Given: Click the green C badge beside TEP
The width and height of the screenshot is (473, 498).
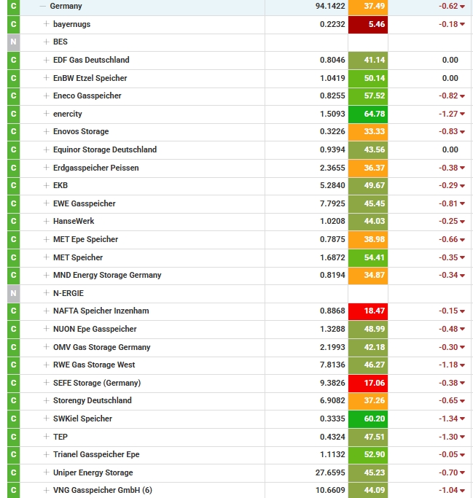Looking at the screenshot, I should (13, 437).
